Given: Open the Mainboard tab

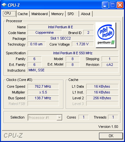Looking at the screenshot, I should click(39, 14).
